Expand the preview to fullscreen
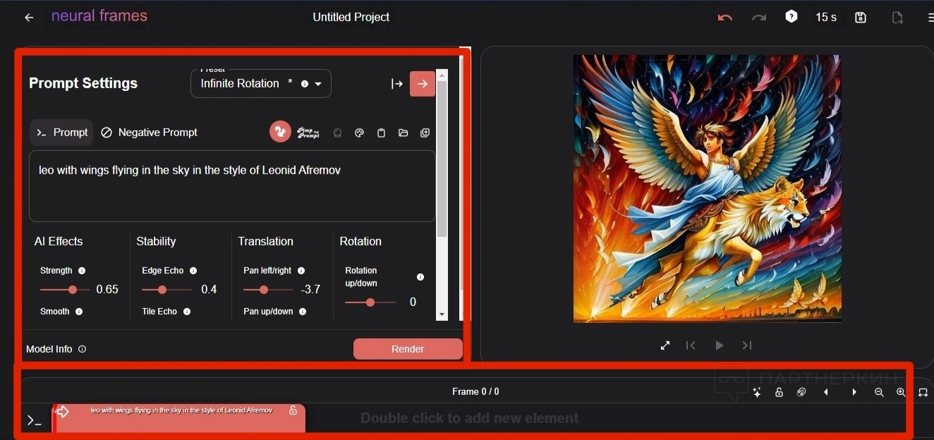The width and height of the screenshot is (934, 440). pos(665,346)
